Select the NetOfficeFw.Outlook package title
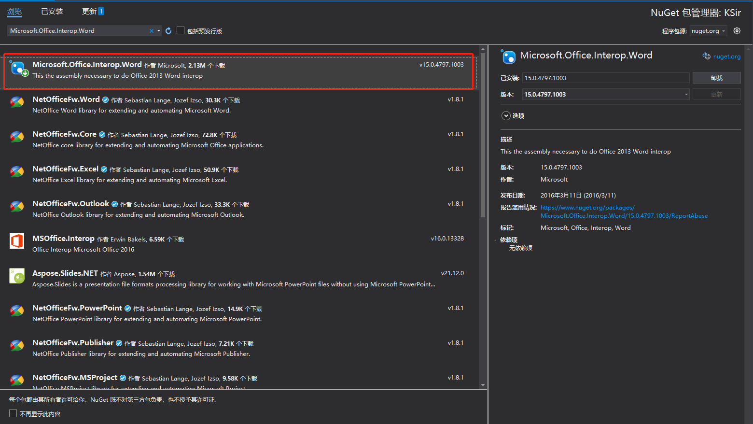 coord(70,204)
